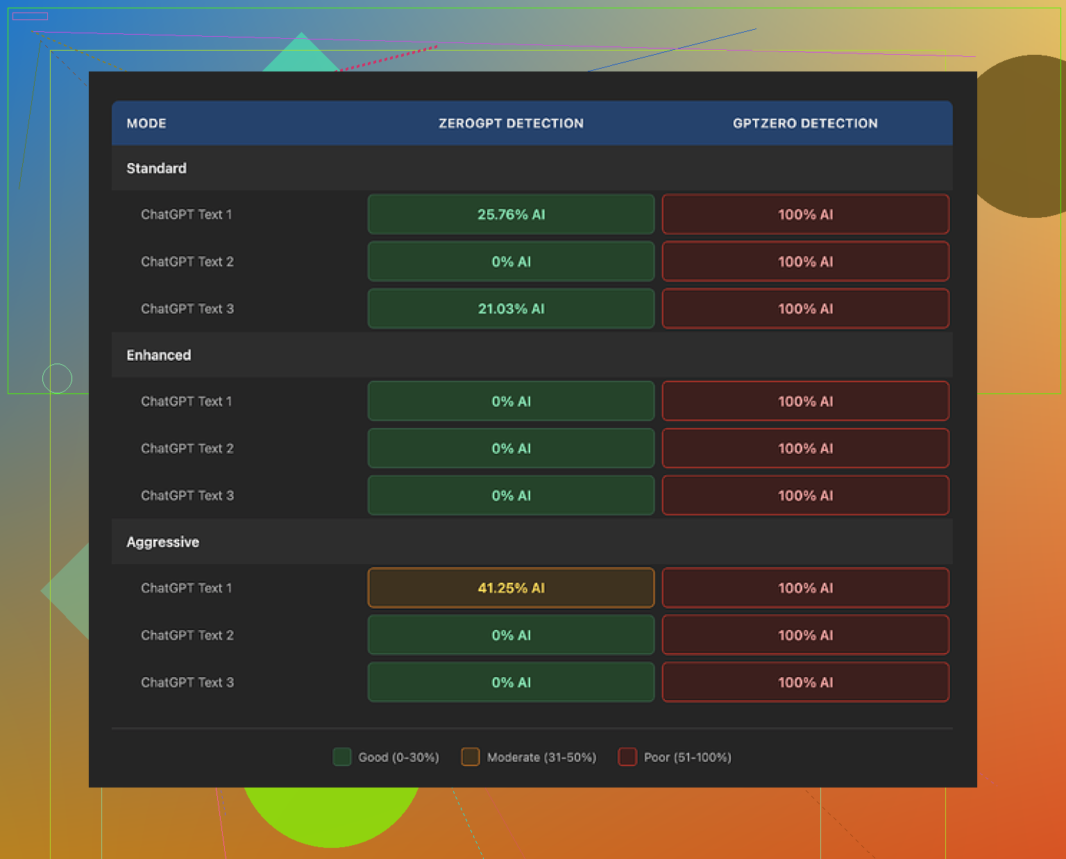Click the Moderate (31-50%) legend label
Screen dimensions: 1066x859
click(541, 757)
